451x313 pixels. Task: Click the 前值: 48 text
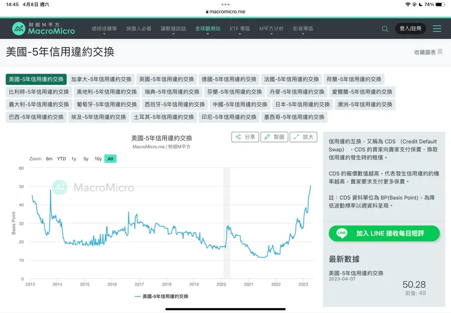[x=415, y=293]
